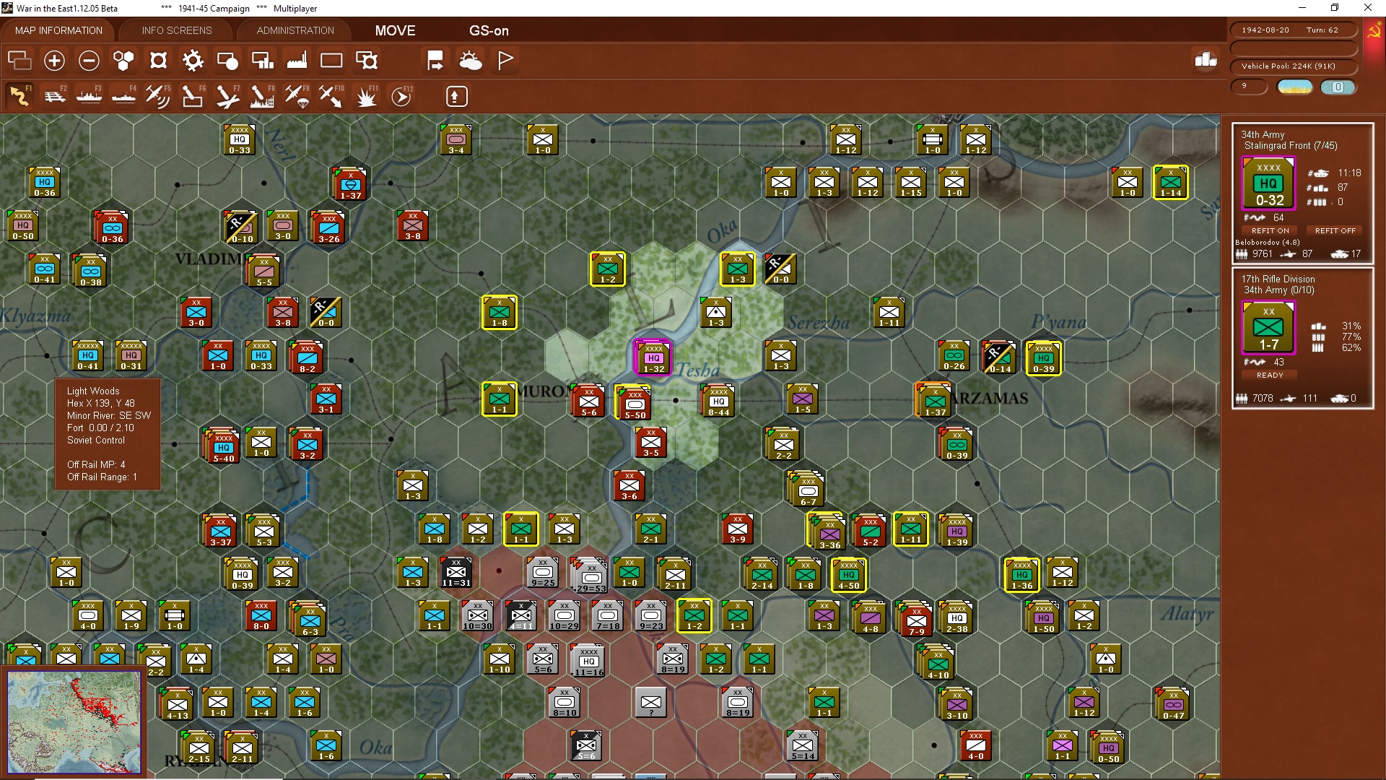Viewport: 1386px width, 780px height.
Task: Click the READY status of 17th Rifle Division
Action: point(1269,375)
